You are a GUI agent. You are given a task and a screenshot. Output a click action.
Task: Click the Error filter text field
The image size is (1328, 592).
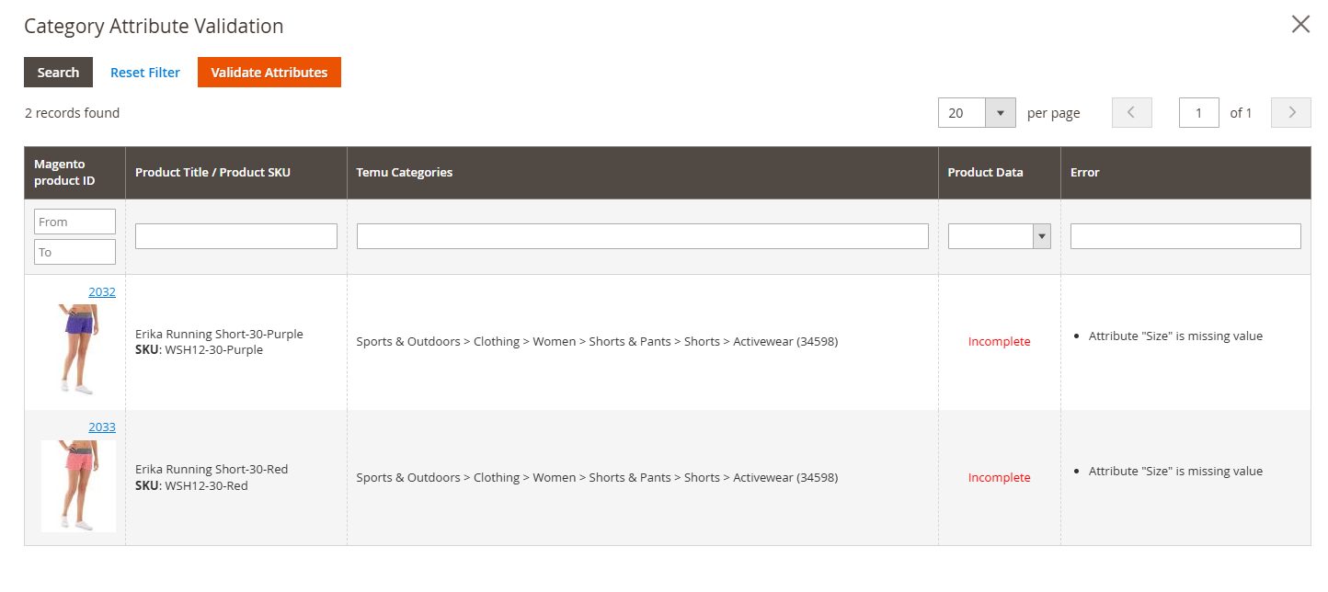click(x=1185, y=236)
